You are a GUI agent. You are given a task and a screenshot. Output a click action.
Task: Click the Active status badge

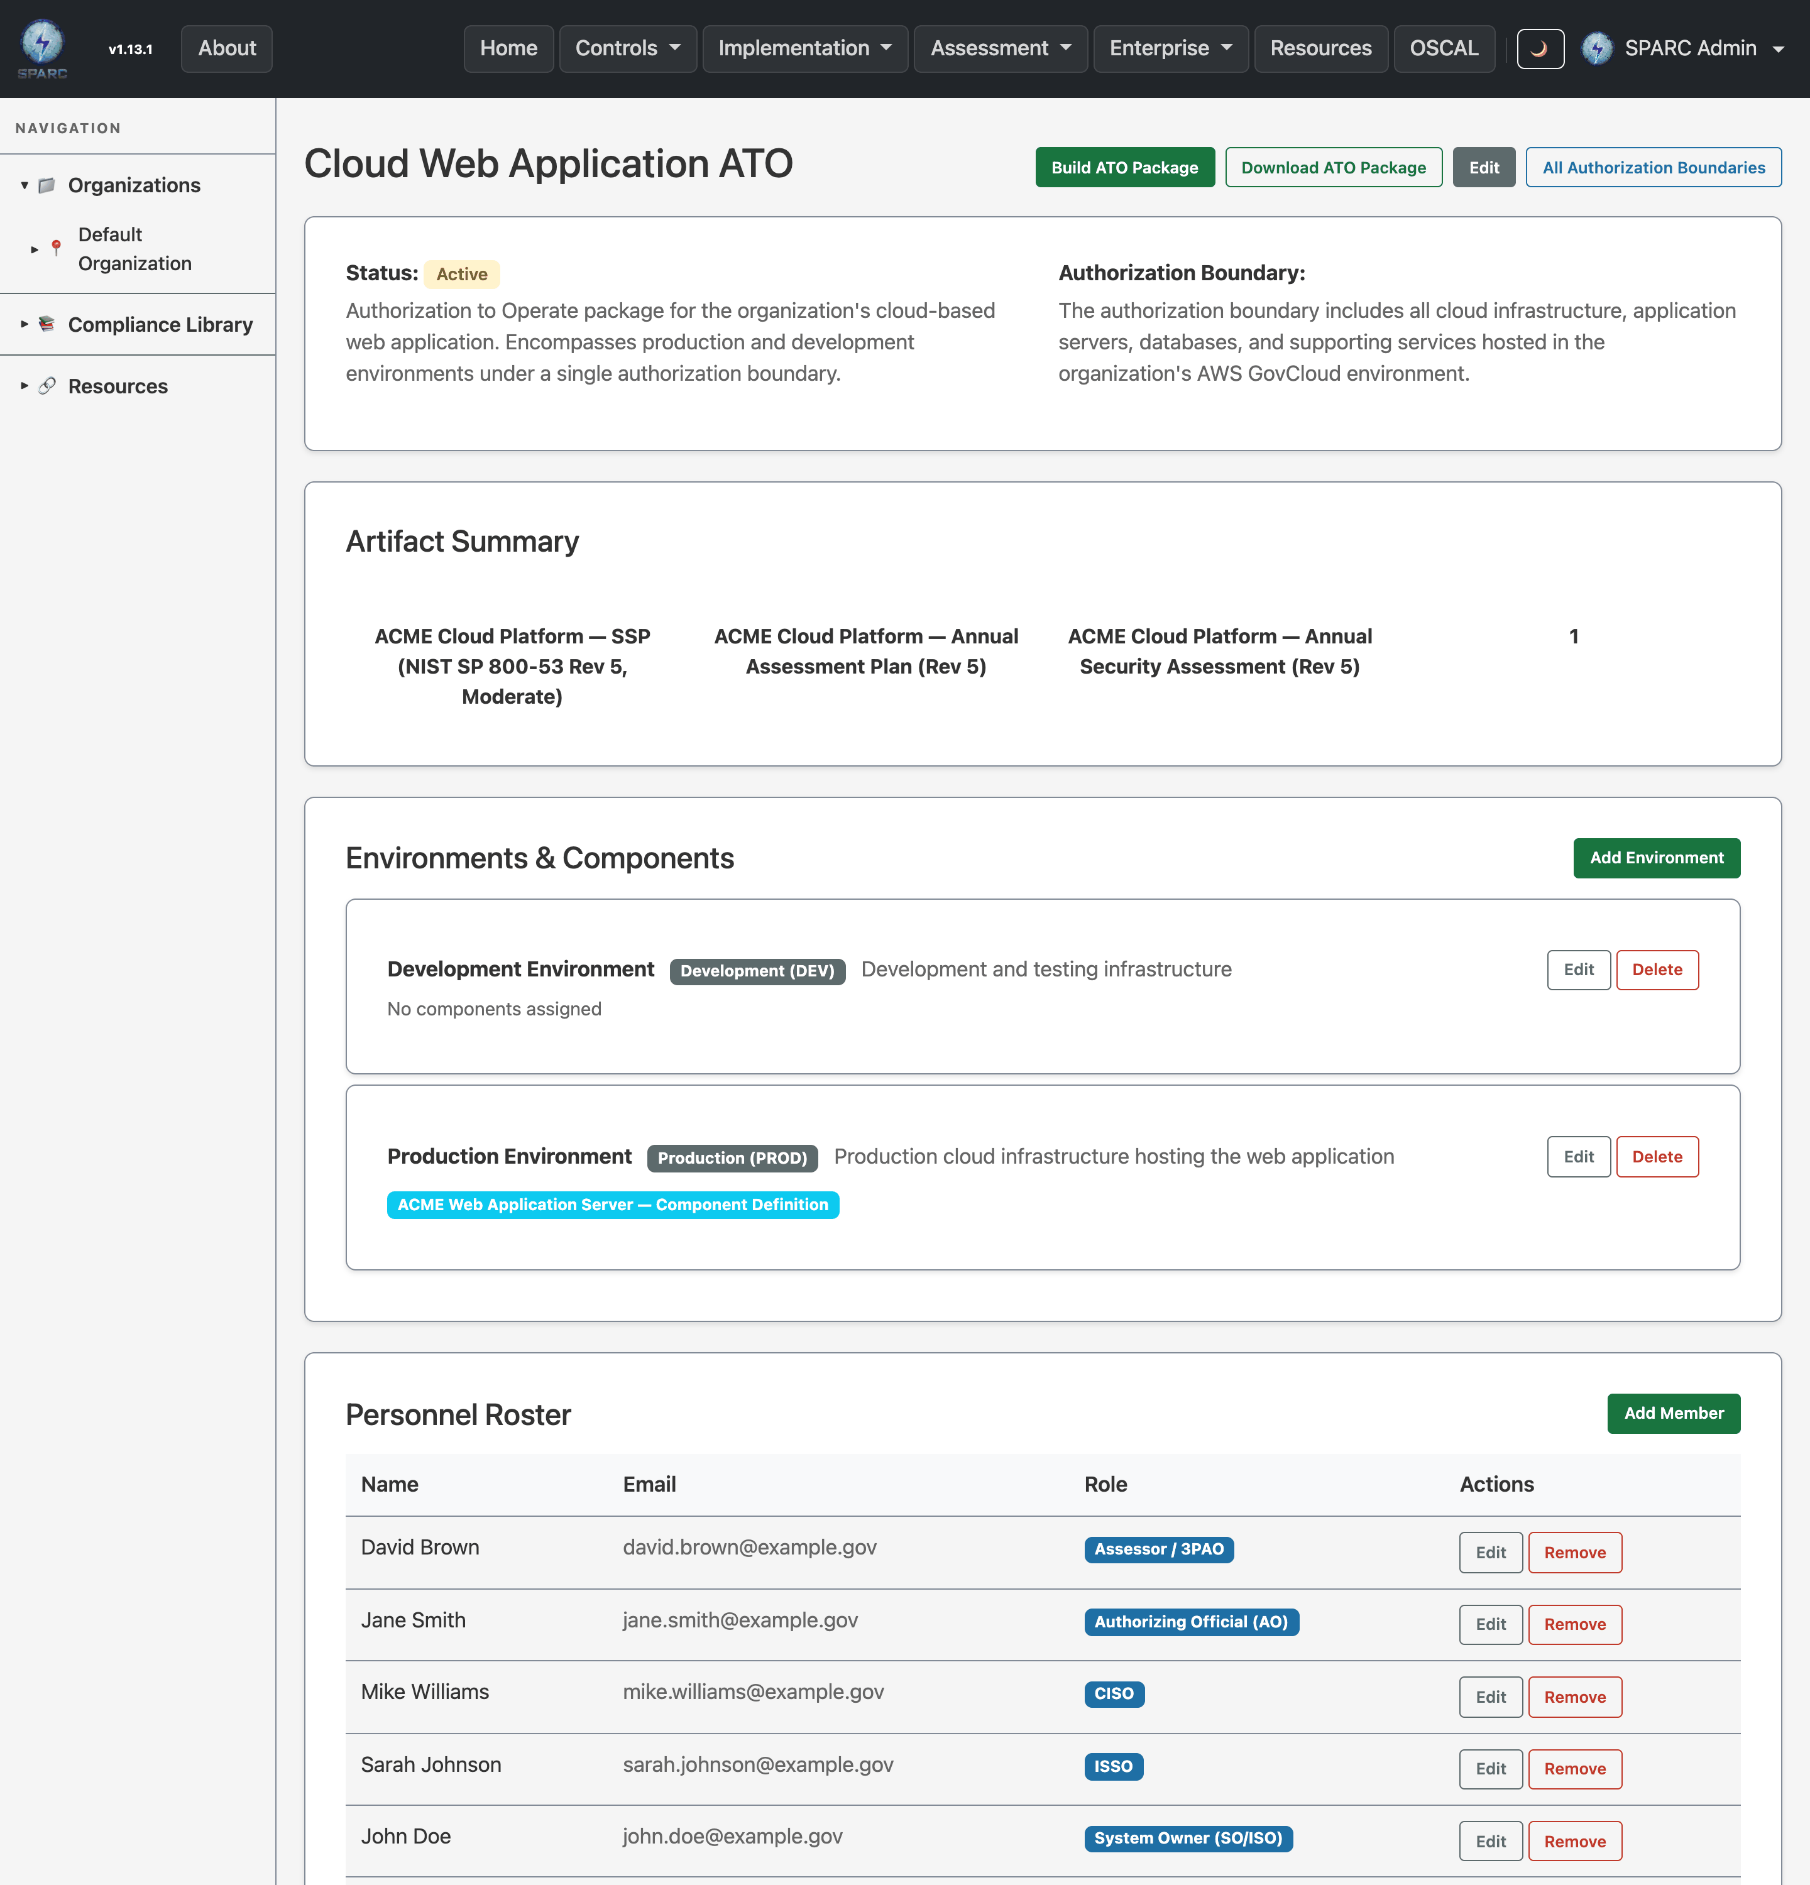tap(462, 274)
